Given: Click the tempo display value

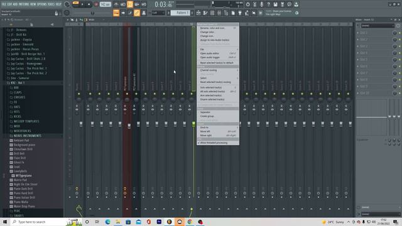Looking at the screenshot, I should (106, 4).
